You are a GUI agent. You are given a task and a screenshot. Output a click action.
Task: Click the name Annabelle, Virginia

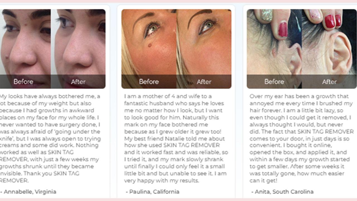point(28,192)
